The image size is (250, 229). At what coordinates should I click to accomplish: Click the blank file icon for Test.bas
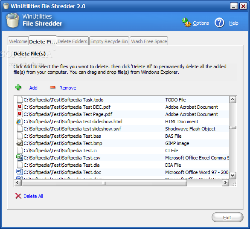(x=20, y=136)
